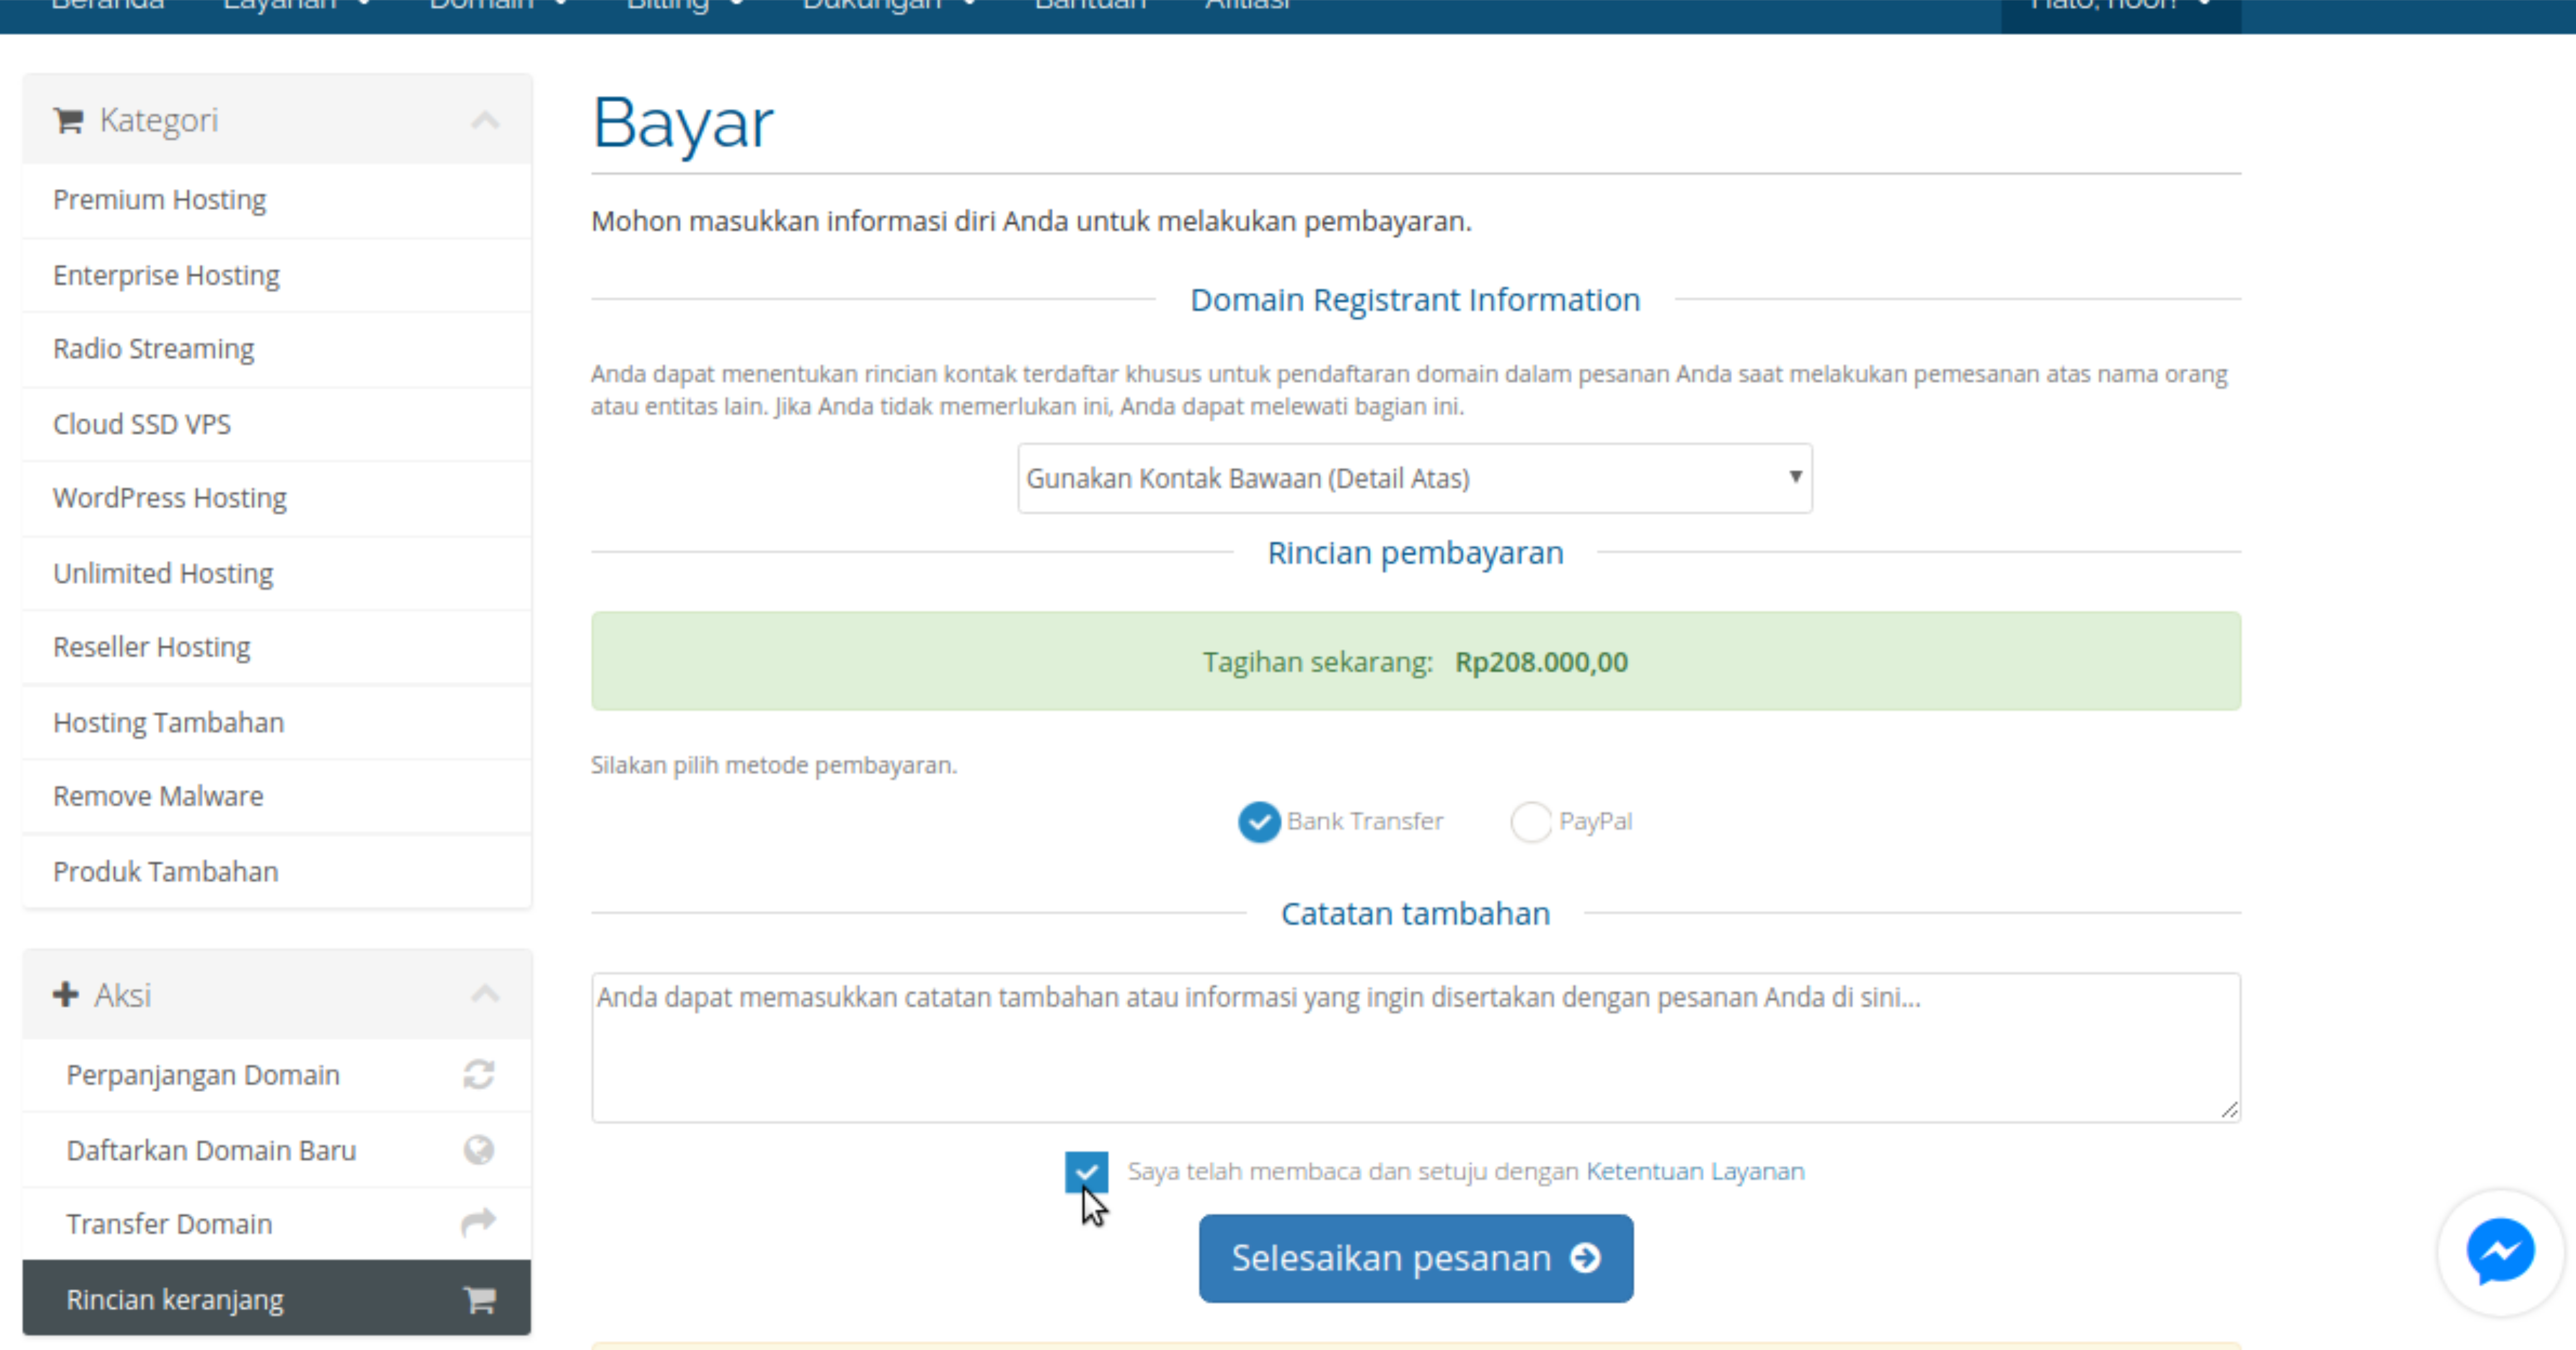The width and height of the screenshot is (2576, 1350).
Task: Open Remove Malware category
Action: coord(277,797)
